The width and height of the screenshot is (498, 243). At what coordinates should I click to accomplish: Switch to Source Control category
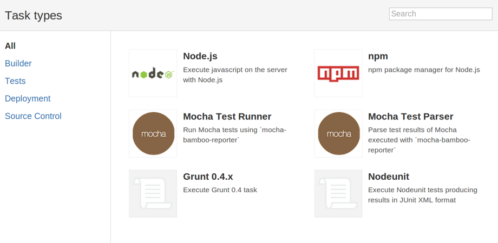click(x=33, y=116)
